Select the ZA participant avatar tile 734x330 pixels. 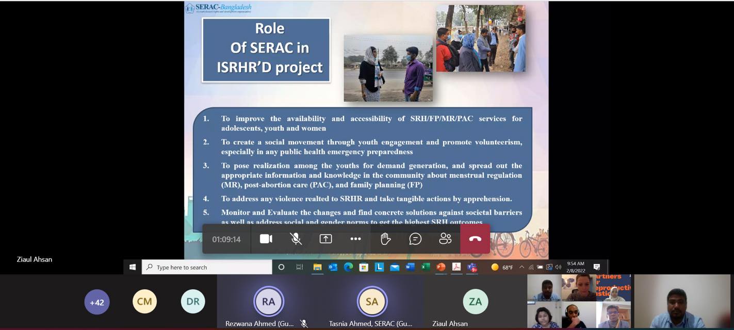coord(475,302)
